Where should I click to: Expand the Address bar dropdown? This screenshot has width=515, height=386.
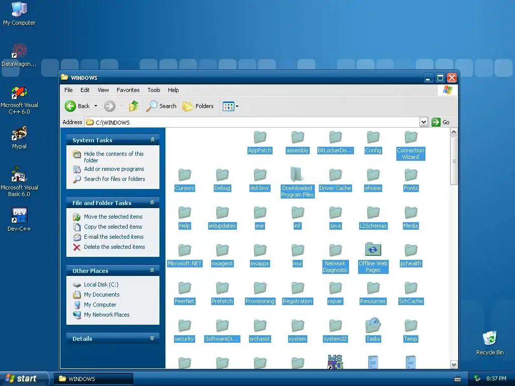point(423,122)
